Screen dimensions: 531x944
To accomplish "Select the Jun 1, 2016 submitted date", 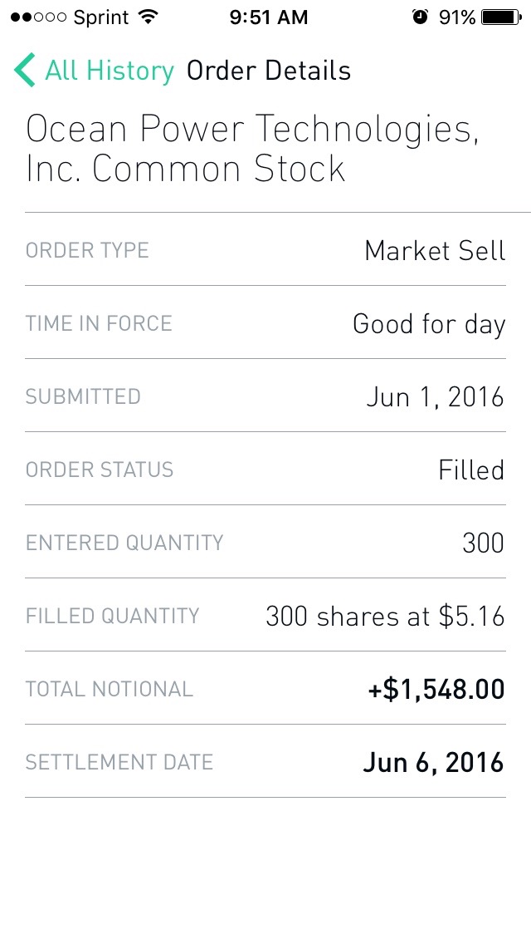I will 435,396.
